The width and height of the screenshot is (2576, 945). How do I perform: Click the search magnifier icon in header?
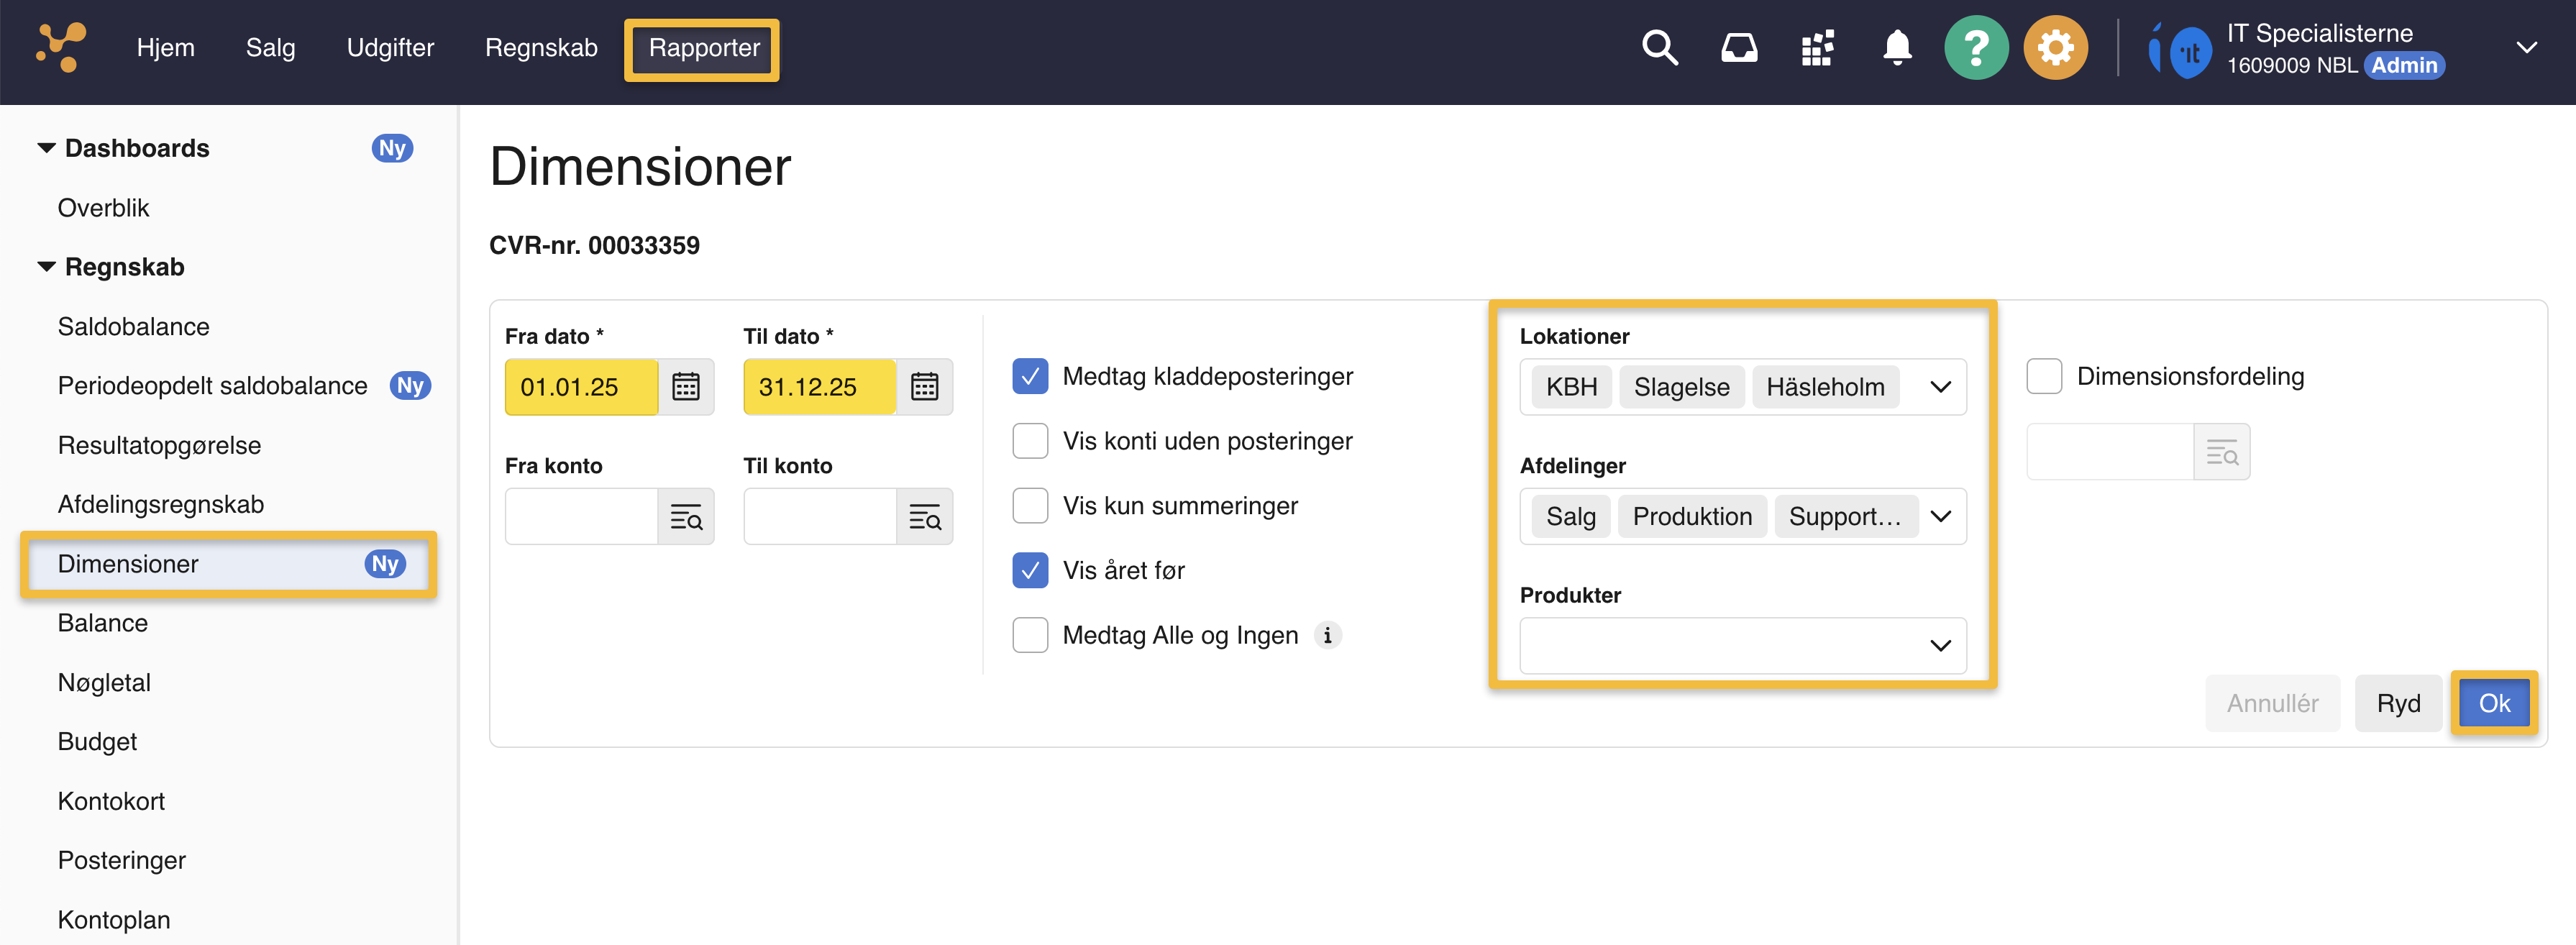pyautogui.click(x=1659, y=47)
